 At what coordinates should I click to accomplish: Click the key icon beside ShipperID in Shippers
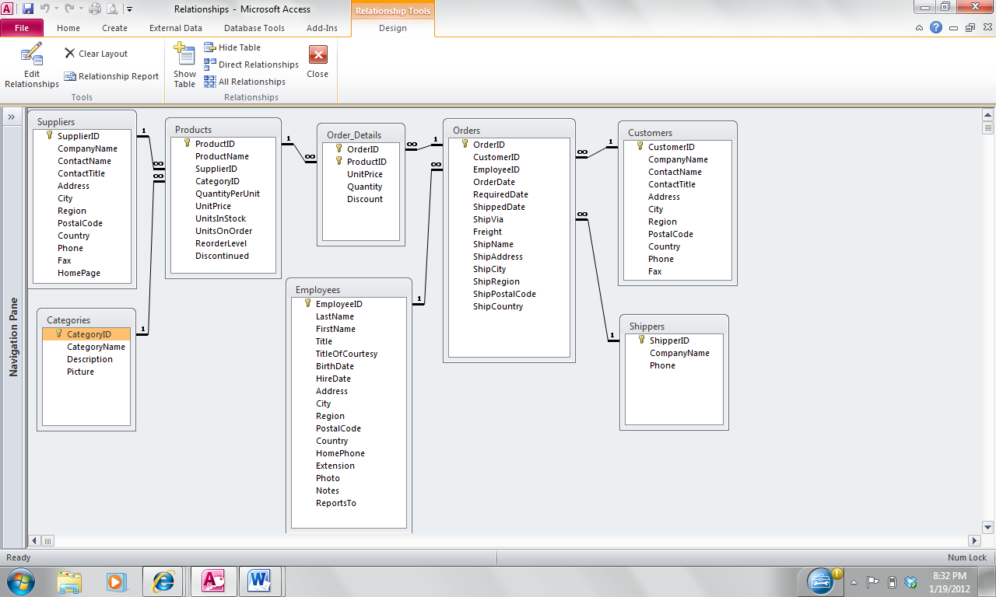[641, 340]
